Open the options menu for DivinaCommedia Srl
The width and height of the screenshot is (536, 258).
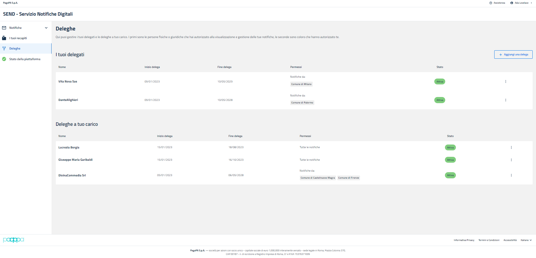511,175
